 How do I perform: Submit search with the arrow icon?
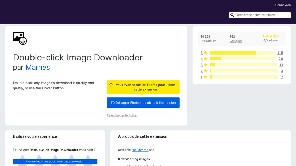[x=288, y=15]
